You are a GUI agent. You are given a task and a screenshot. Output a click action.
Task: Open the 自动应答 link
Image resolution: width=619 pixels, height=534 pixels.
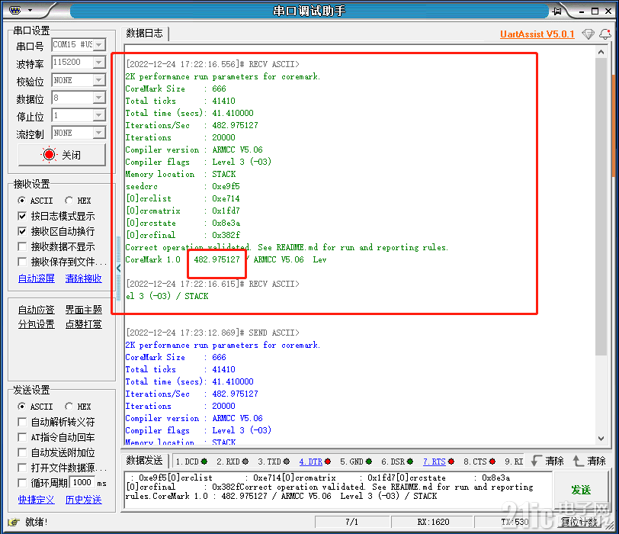37,310
